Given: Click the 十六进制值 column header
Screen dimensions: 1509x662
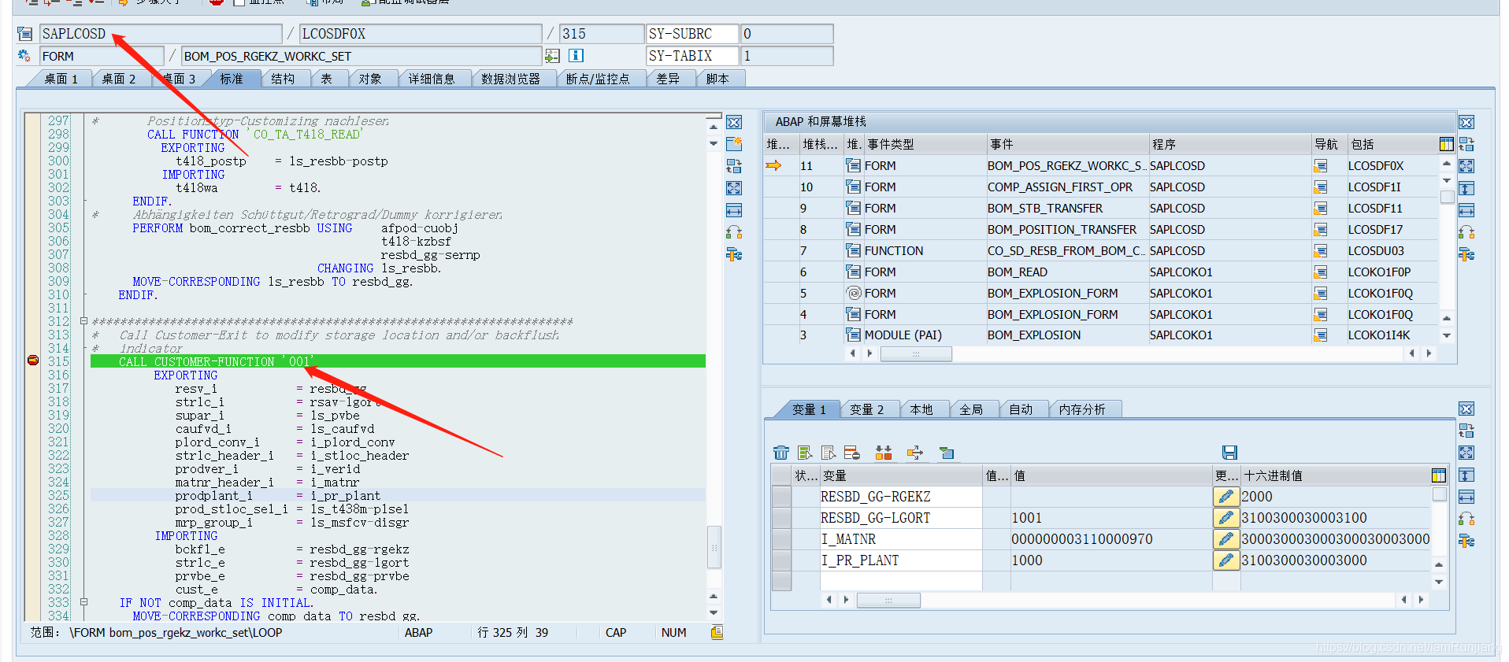Looking at the screenshot, I should pyautogui.click(x=1334, y=475).
